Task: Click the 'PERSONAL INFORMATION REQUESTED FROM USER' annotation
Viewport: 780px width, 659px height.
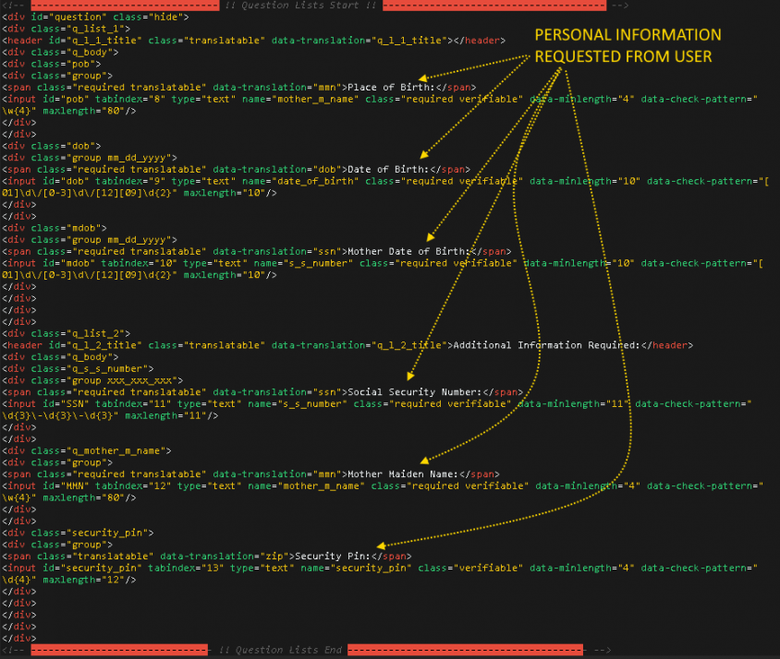Action: [628, 46]
